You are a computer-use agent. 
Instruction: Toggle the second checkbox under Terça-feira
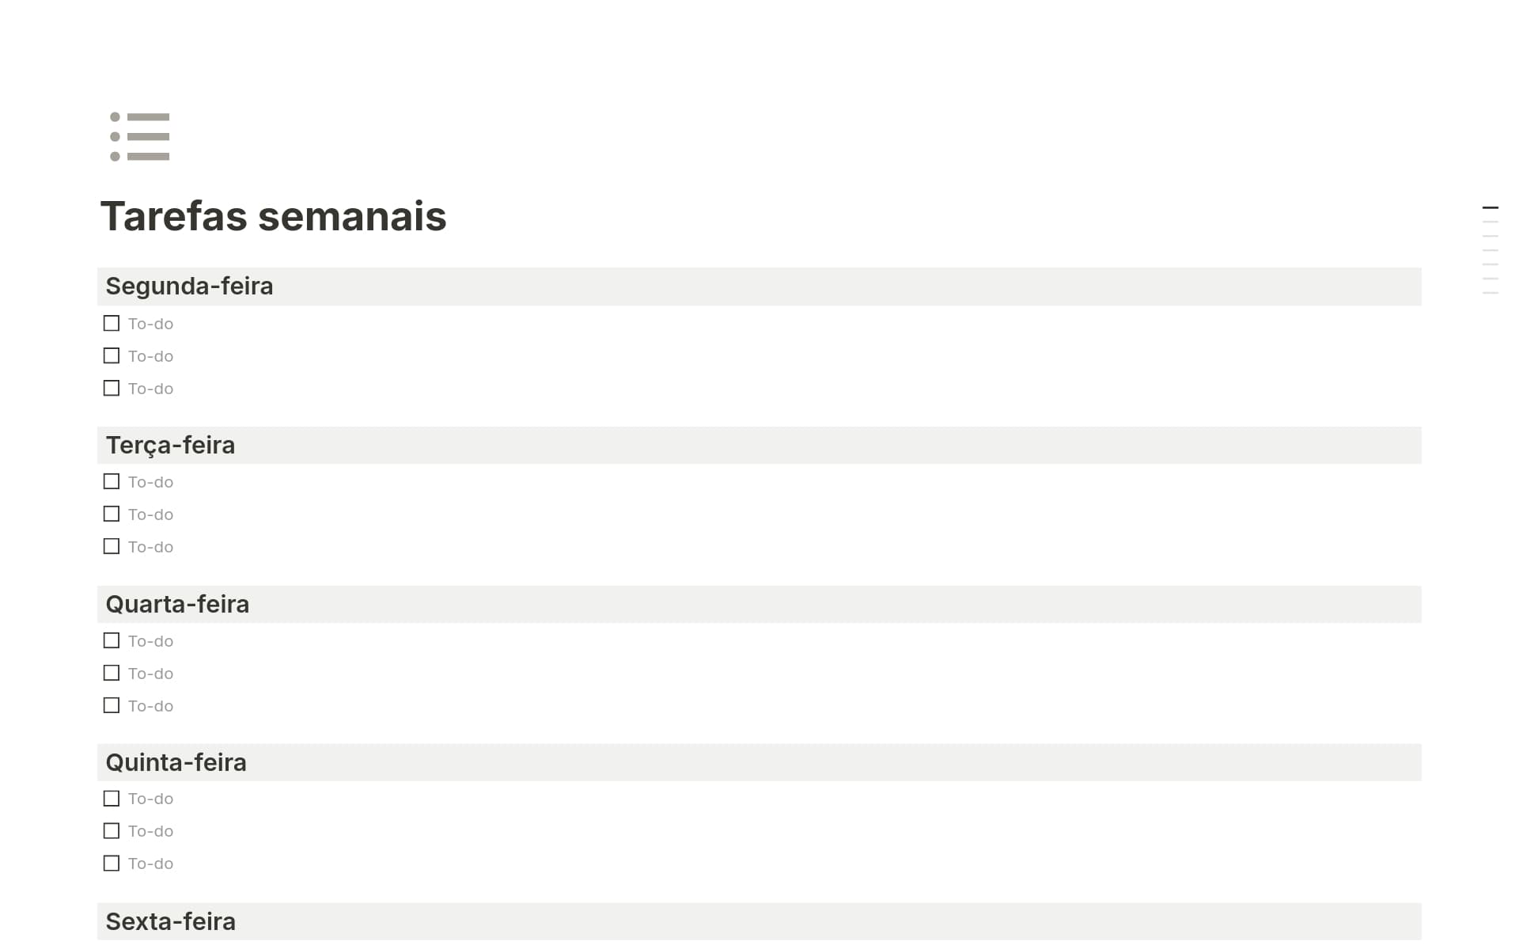[112, 514]
